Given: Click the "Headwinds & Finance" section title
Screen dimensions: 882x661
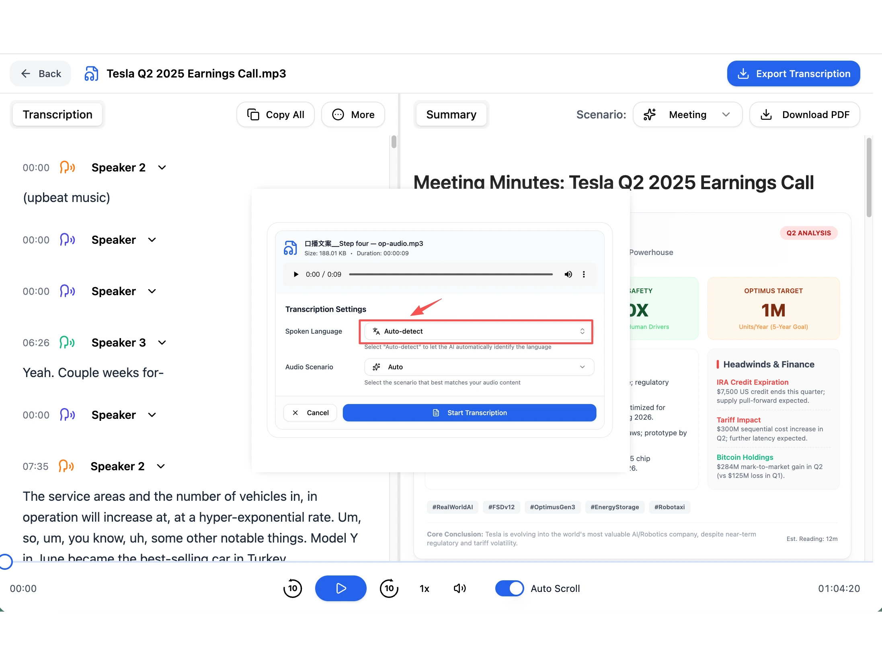Looking at the screenshot, I should 769,364.
